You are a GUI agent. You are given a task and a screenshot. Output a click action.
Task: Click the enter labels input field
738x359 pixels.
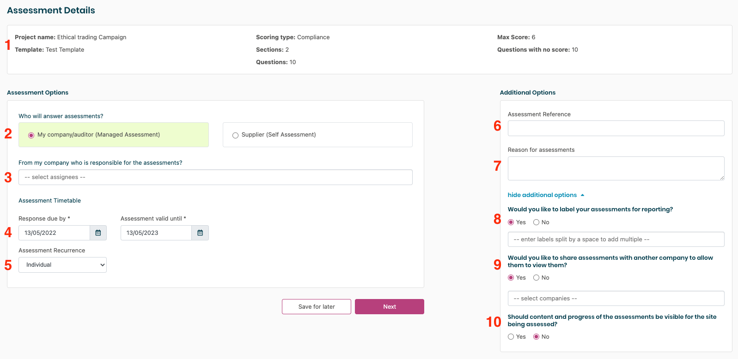click(x=616, y=239)
